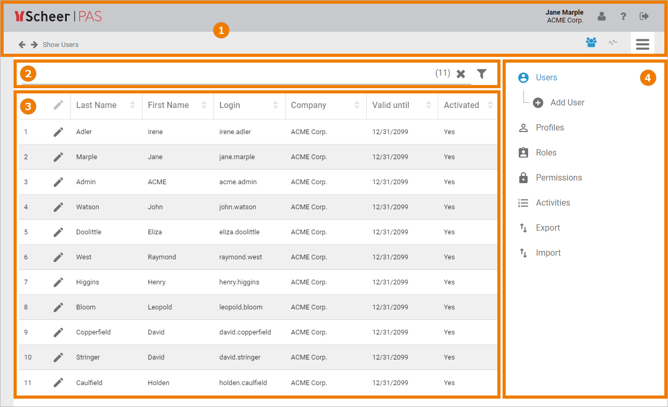Select Permissions in the sidebar
Viewport: 668px width, 407px height.
tap(558, 178)
